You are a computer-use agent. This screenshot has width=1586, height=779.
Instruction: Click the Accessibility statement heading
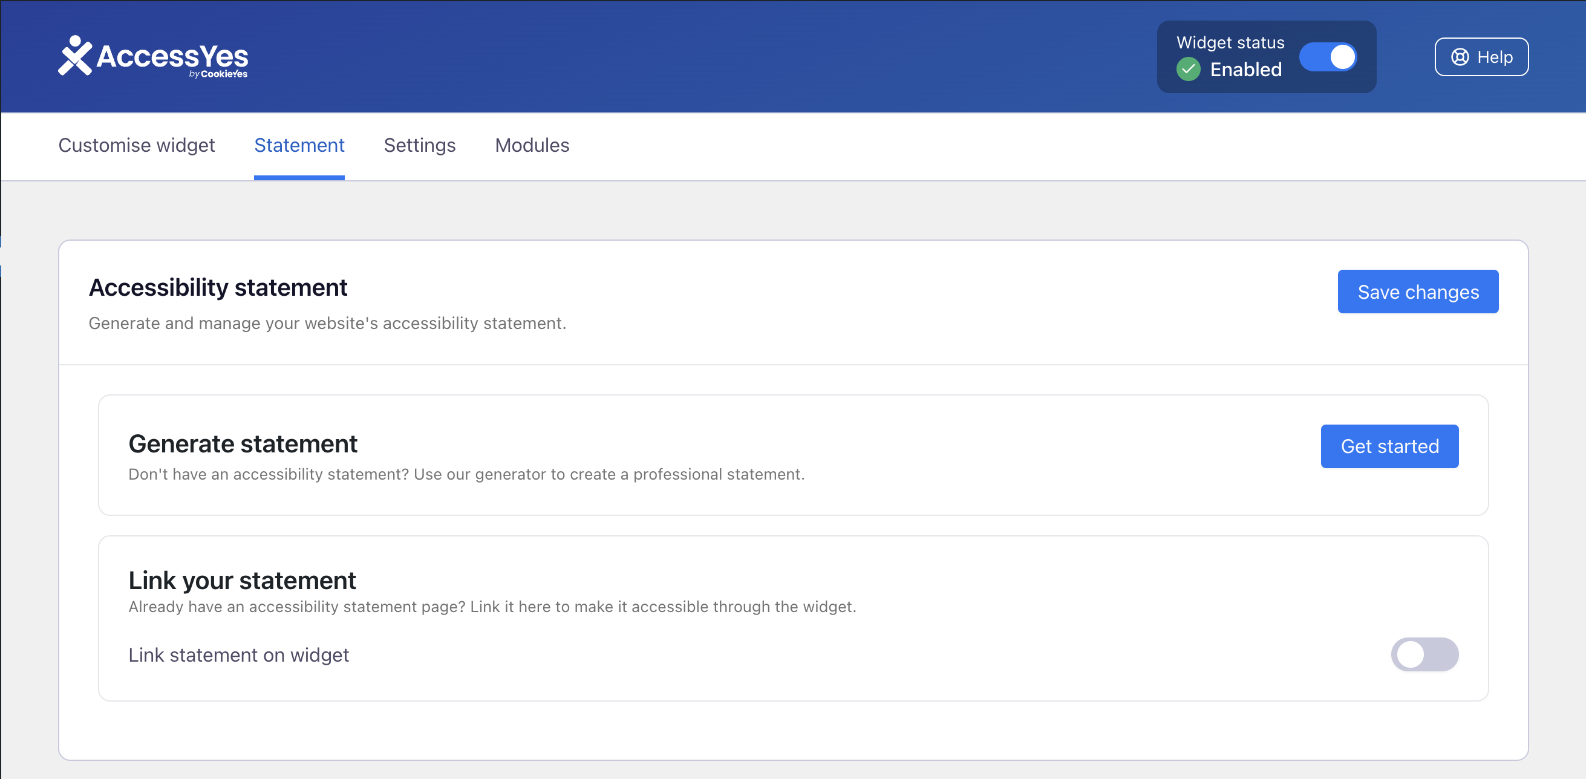218,287
